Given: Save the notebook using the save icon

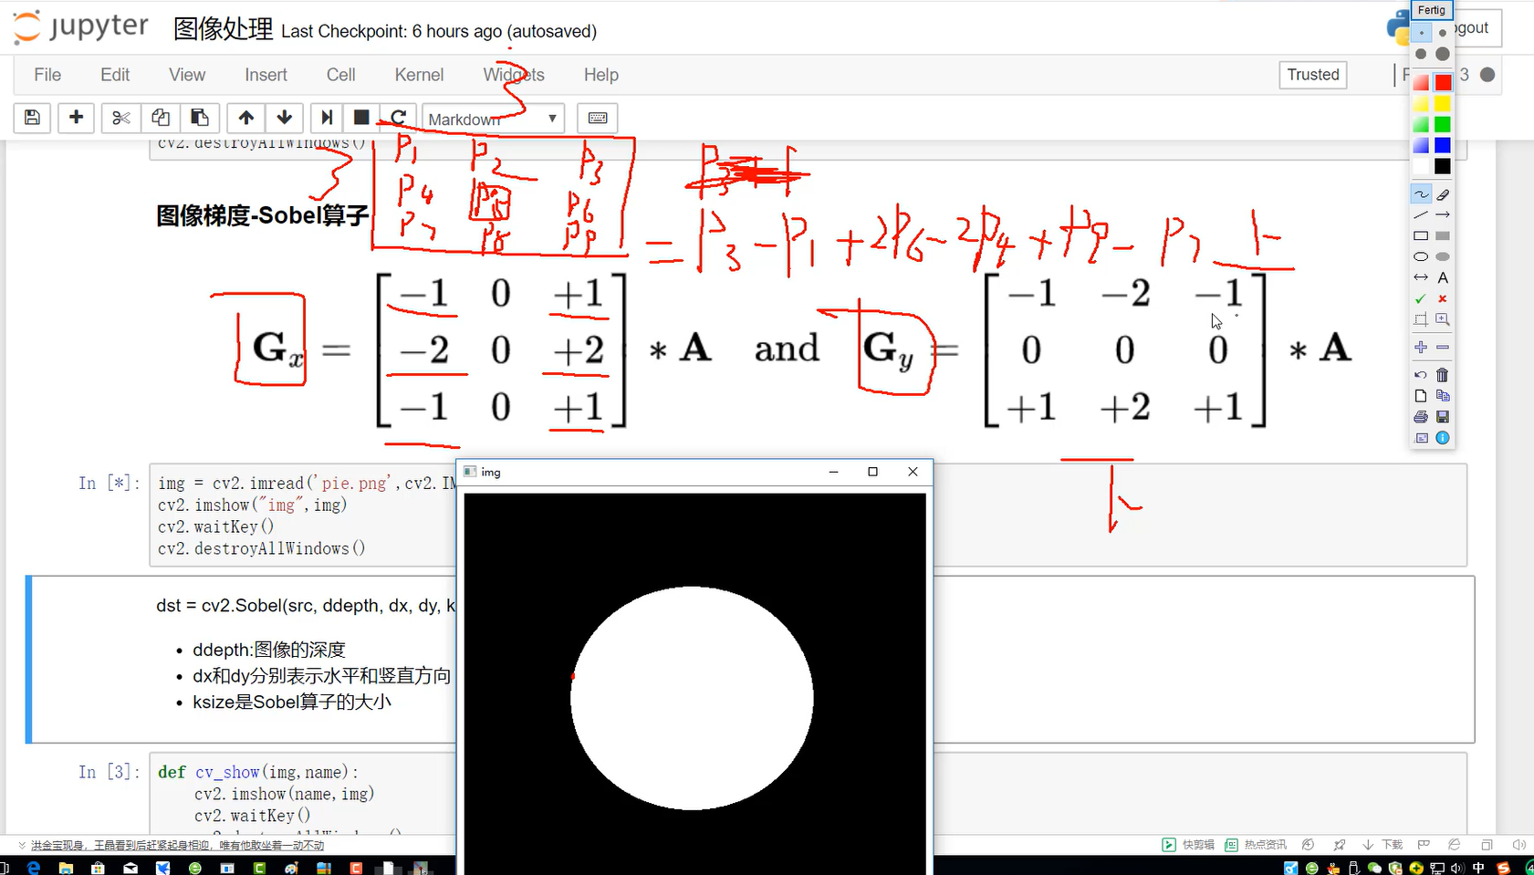Looking at the screenshot, I should [32, 118].
